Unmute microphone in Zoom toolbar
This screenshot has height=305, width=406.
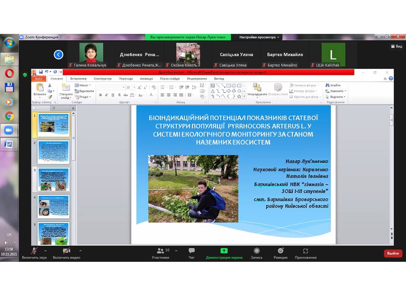34,251
